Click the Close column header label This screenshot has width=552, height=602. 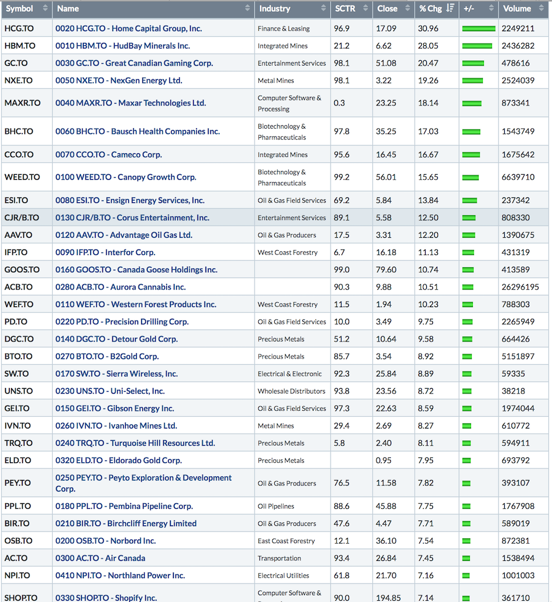(x=387, y=9)
